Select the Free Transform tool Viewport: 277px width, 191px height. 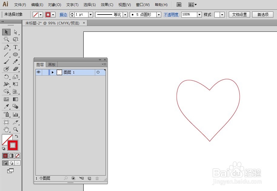tap(15, 84)
